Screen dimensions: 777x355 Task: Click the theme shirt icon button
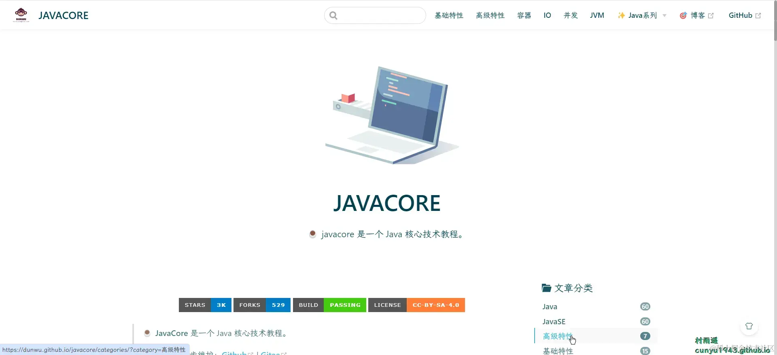pos(749,326)
